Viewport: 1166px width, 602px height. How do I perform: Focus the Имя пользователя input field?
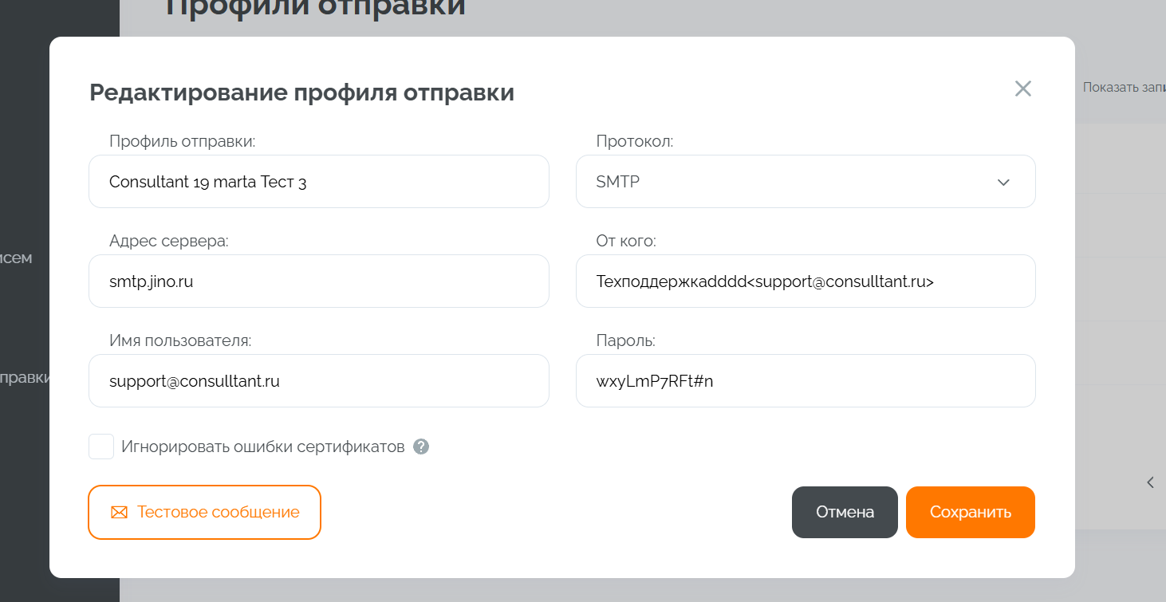[x=318, y=381]
